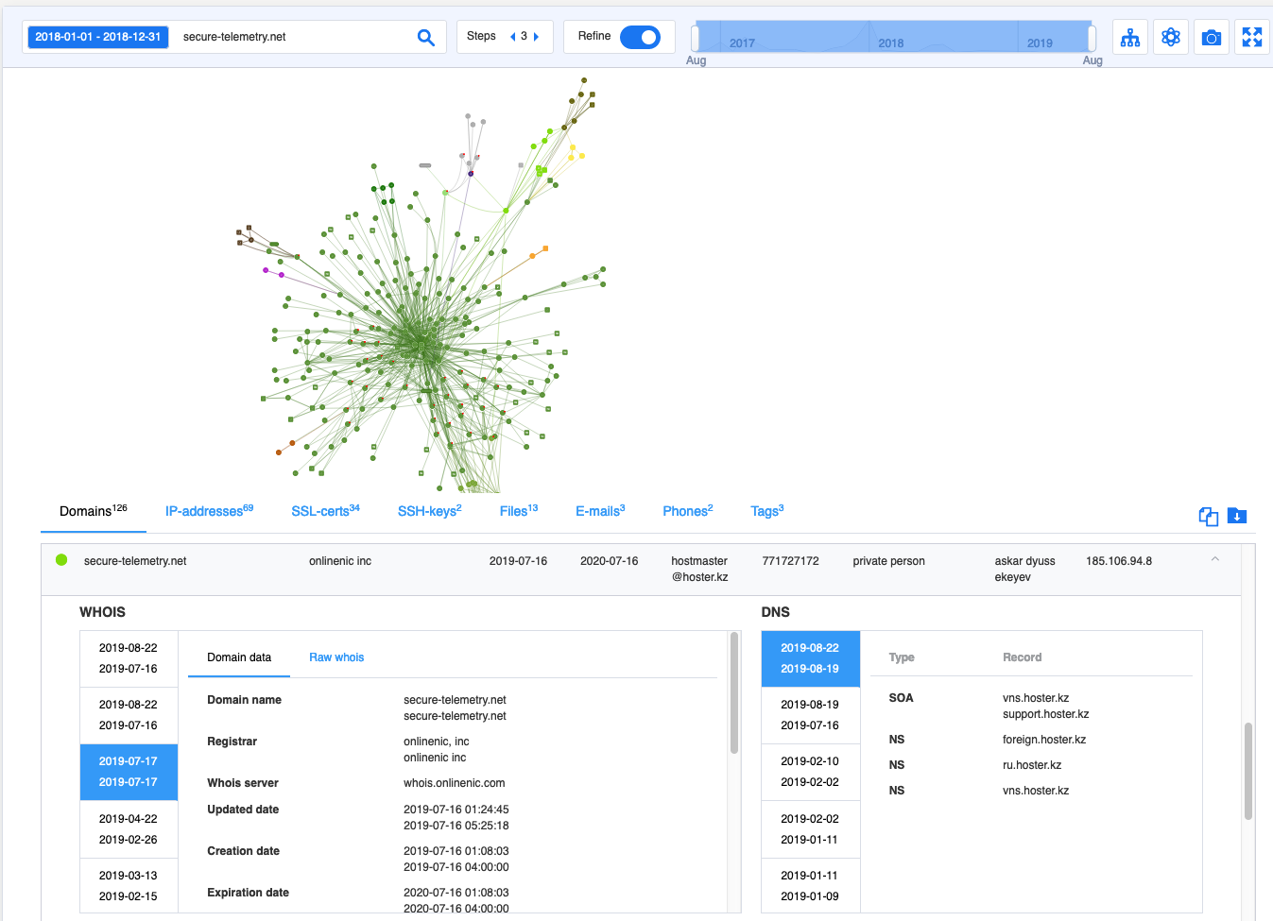1273x921 pixels.
Task: Open the SSL-certs tab
Action: pos(325,510)
